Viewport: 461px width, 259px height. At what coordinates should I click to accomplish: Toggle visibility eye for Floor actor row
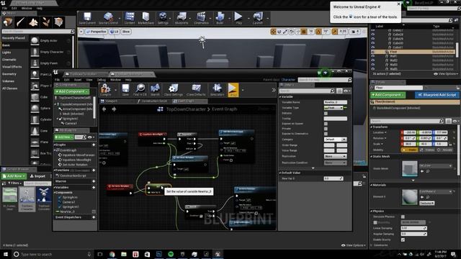[x=373, y=52]
